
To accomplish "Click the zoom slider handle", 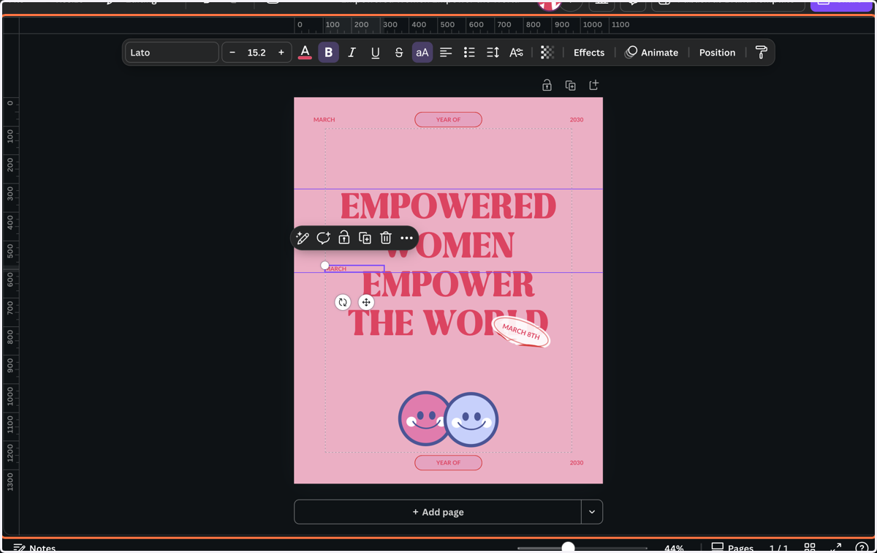I will pyautogui.click(x=568, y=547).
